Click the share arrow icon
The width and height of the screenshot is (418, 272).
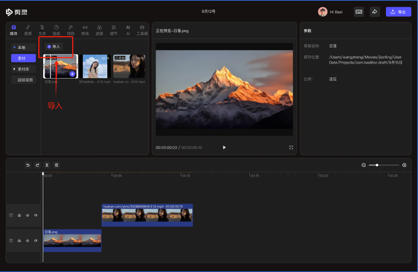coord(374,12)
